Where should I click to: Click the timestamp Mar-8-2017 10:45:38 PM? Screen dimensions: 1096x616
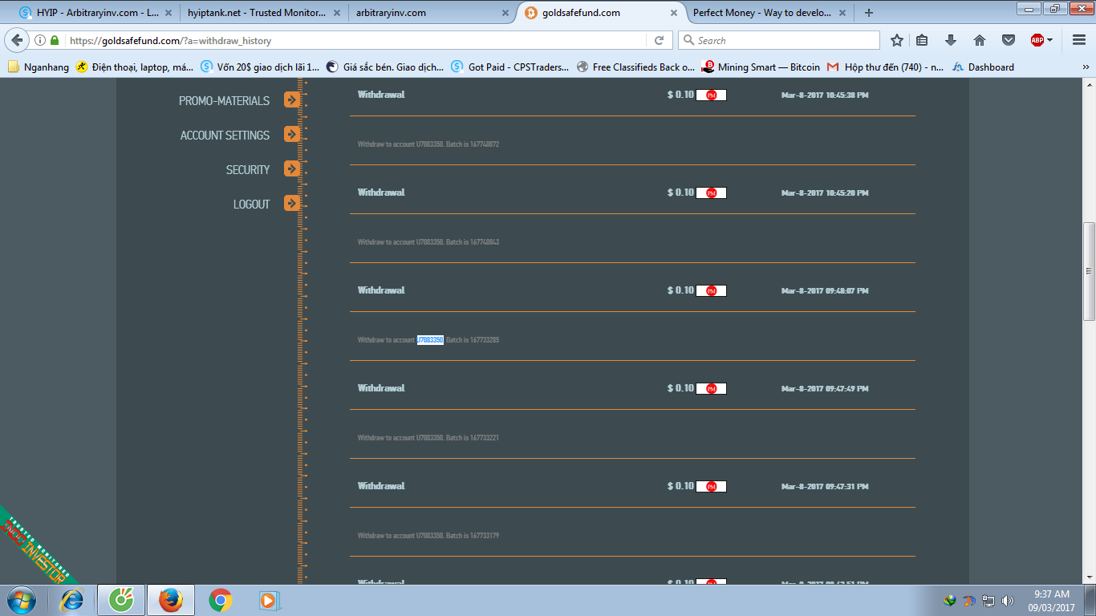(x=825, y=95)
